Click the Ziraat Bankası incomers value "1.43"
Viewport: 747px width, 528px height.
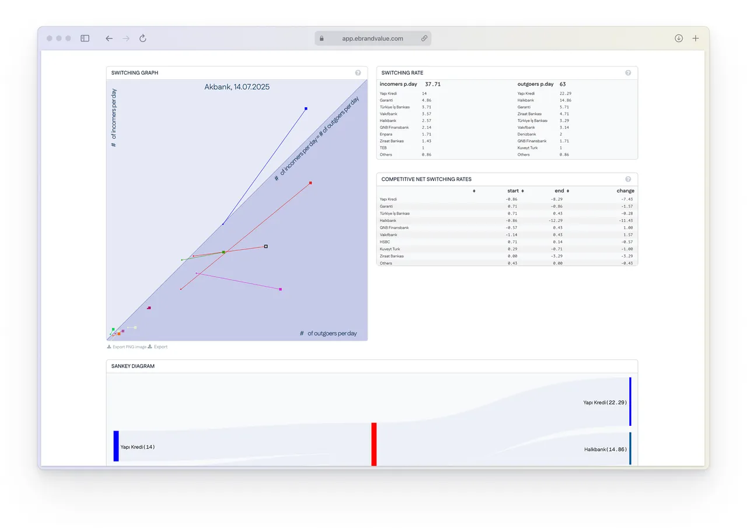(x=427, y=141)
